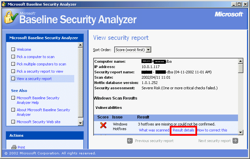Click the 'See Also' heading
The image size is (250, 159).
tap(19, 91)
